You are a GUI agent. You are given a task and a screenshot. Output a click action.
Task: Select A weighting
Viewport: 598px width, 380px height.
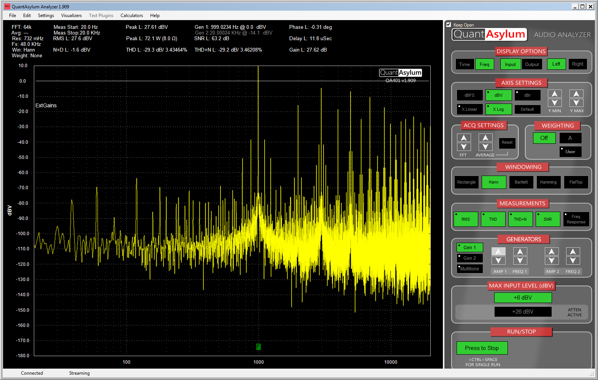click(x=570, y=138)
